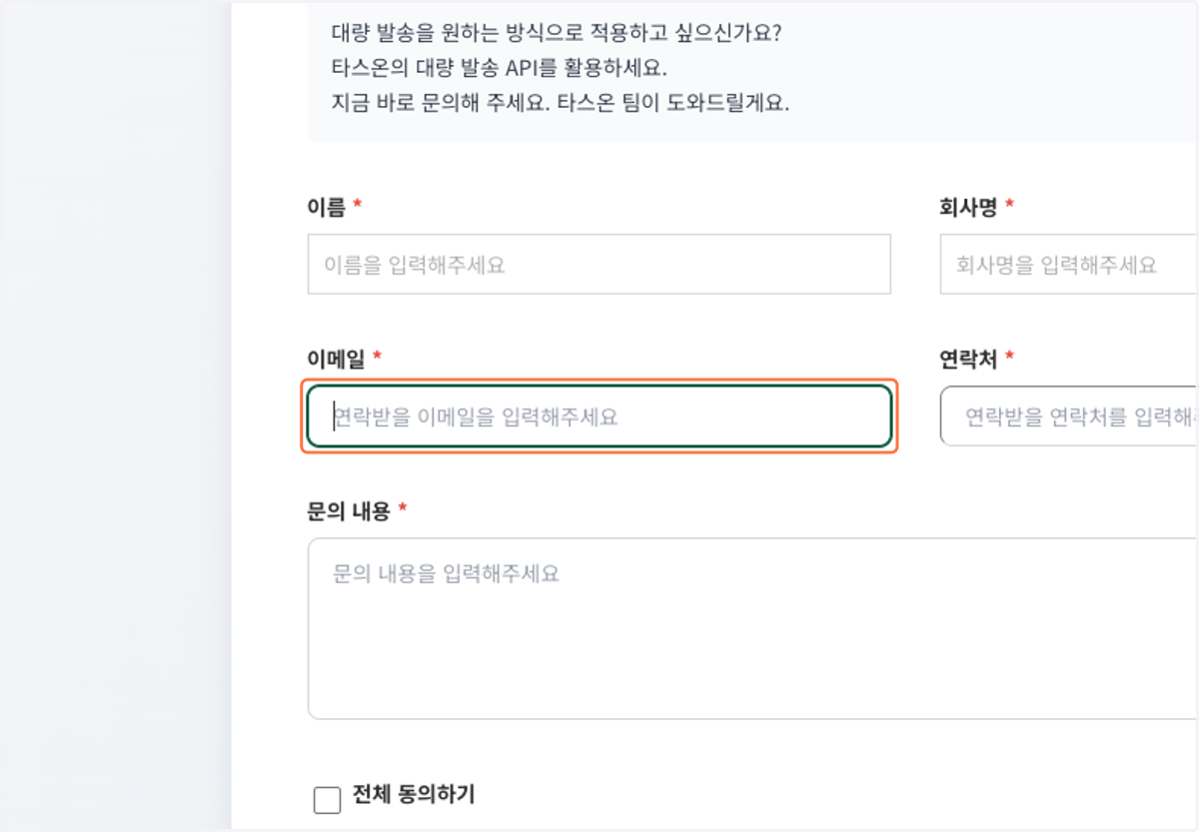Screen dimensions: 1199x832
Task: Click the 문의 내용 label text
Action: 349,510
